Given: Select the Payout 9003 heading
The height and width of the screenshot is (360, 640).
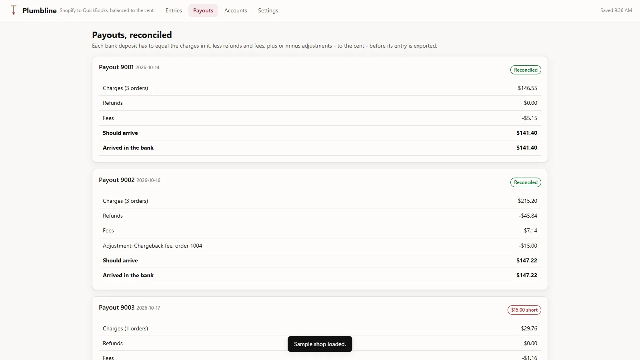Looking at the screenshot, I should [x=116, y=308].
